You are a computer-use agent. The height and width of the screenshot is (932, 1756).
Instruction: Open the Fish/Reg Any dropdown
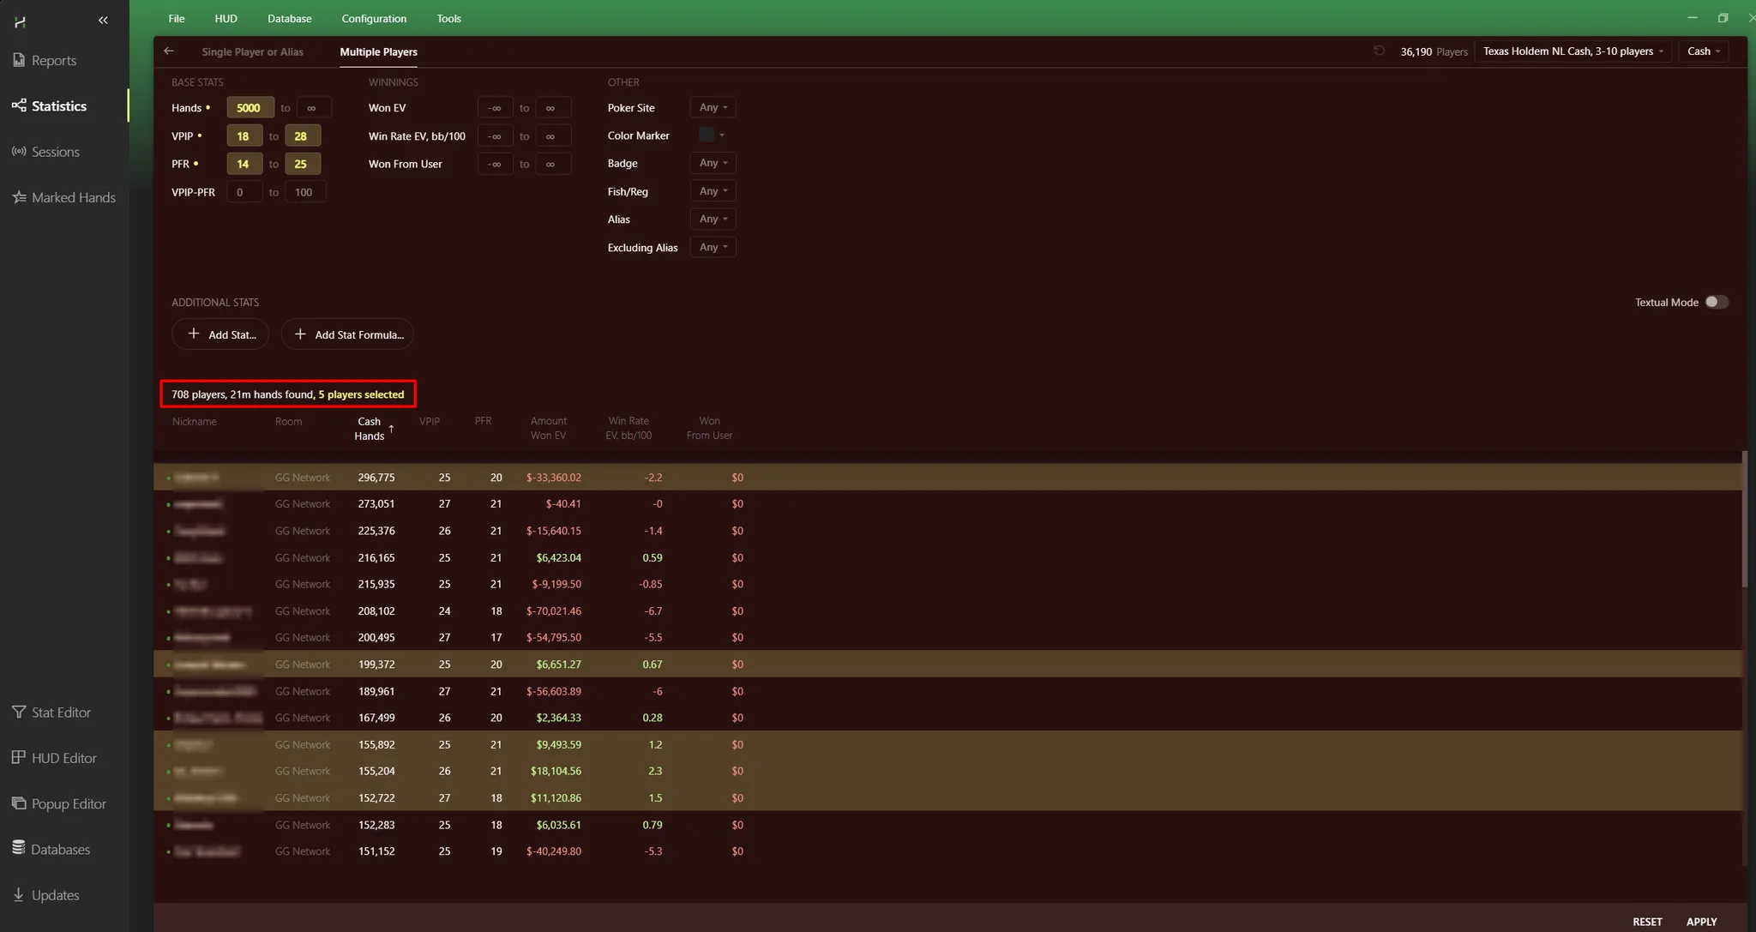click(x=713, y=191)
